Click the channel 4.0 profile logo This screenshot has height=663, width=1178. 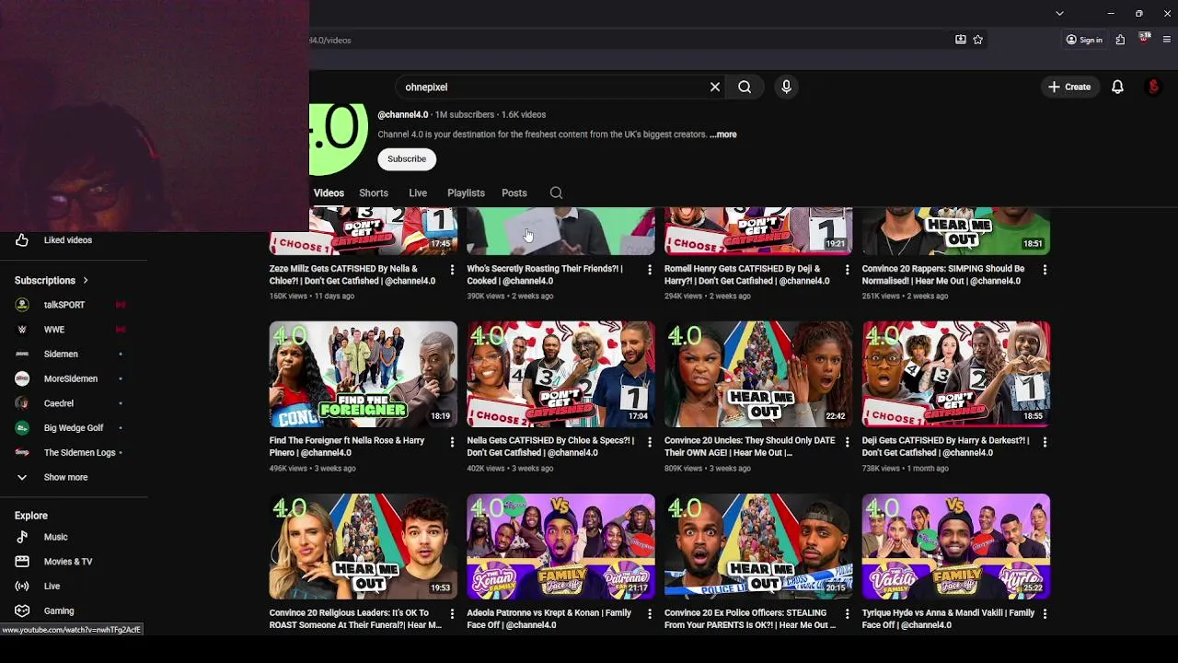(x=339, y=138)
